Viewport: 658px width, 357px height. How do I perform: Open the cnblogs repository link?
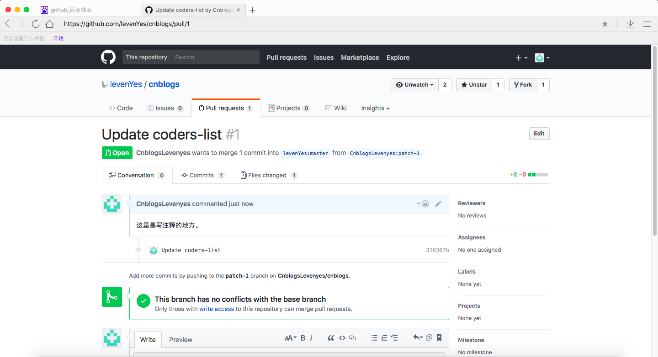(164, 84)
